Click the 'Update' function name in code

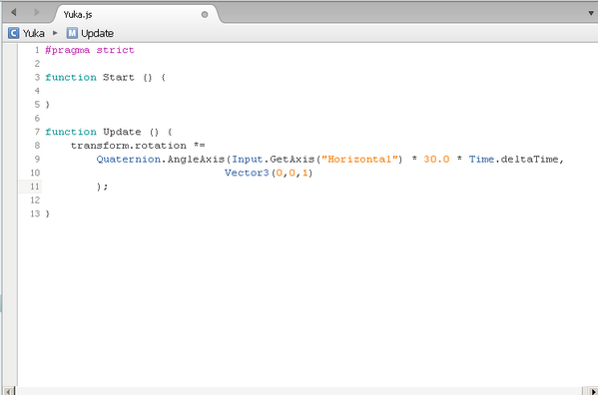[x=122, y=133]
